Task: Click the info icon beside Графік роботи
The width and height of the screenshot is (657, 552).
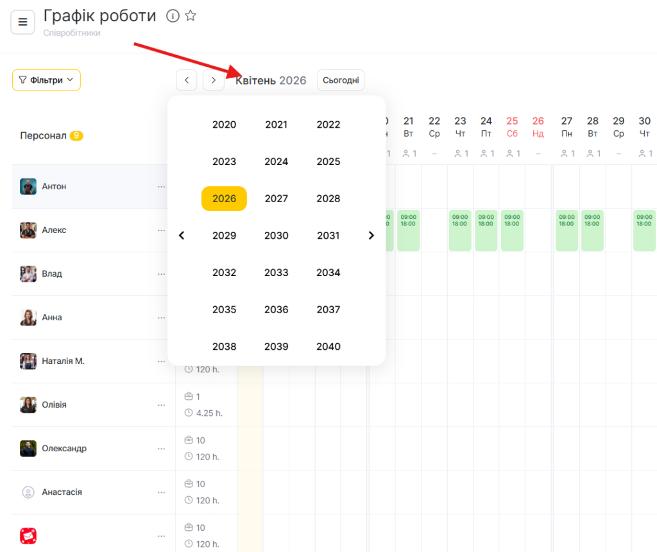Action: point(172,16)
